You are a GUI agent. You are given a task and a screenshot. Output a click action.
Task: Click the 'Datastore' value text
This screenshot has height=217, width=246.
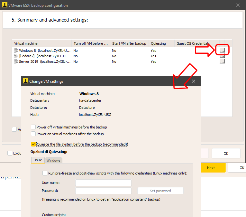(x=87, y=108)
